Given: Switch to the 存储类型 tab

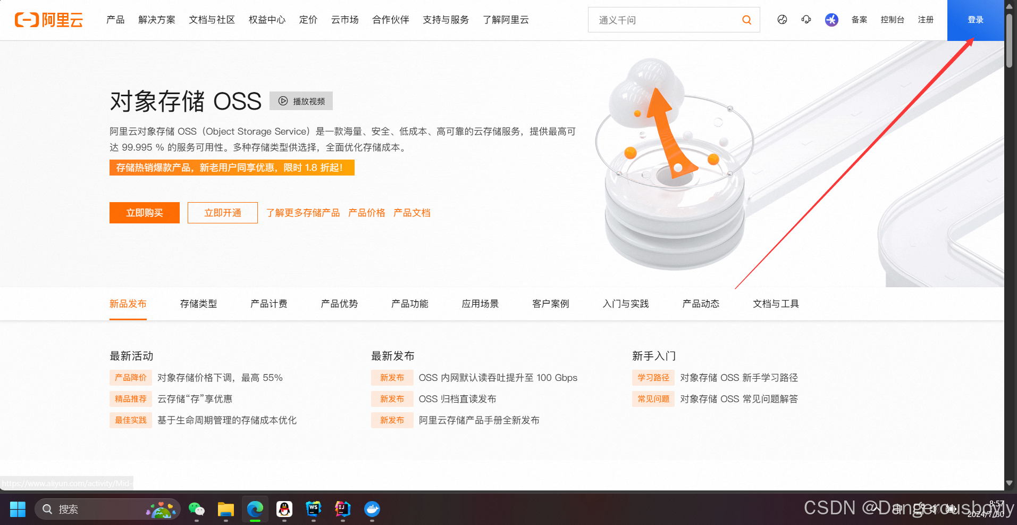Looking at the screenshot, I should (x=198, y=304).
